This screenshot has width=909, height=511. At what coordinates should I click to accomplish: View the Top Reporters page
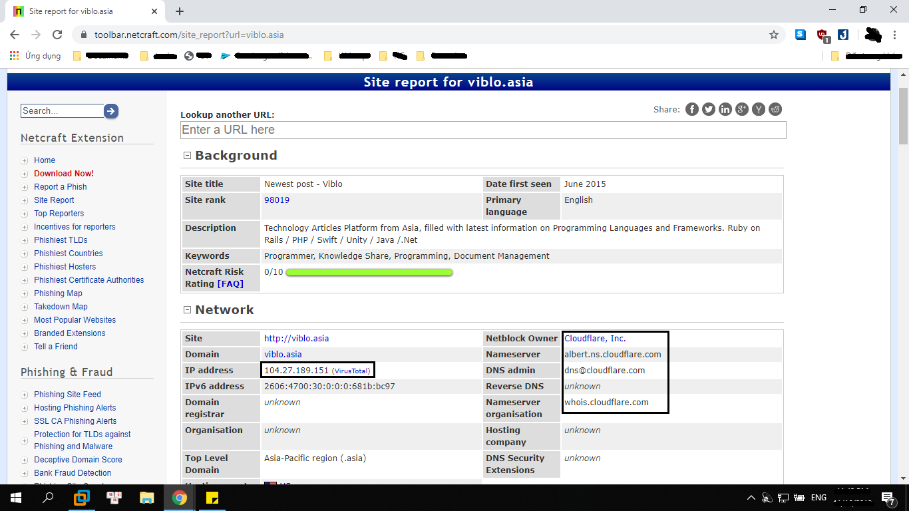59,214
